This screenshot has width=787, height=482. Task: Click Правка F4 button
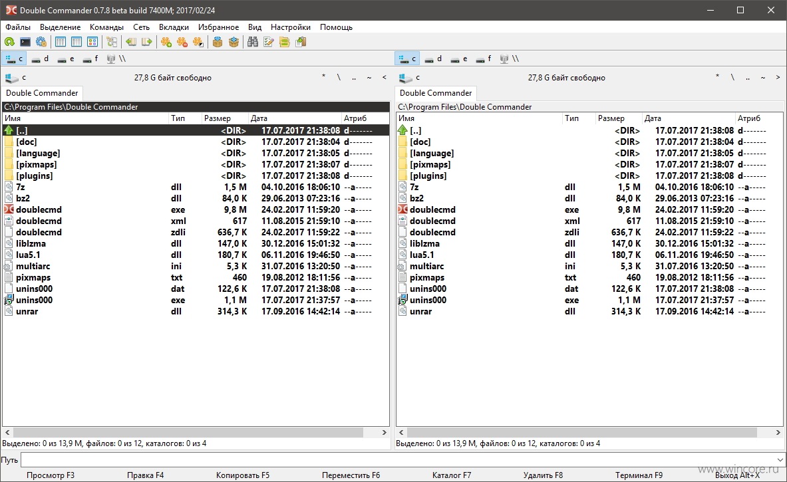click(145, 475)
